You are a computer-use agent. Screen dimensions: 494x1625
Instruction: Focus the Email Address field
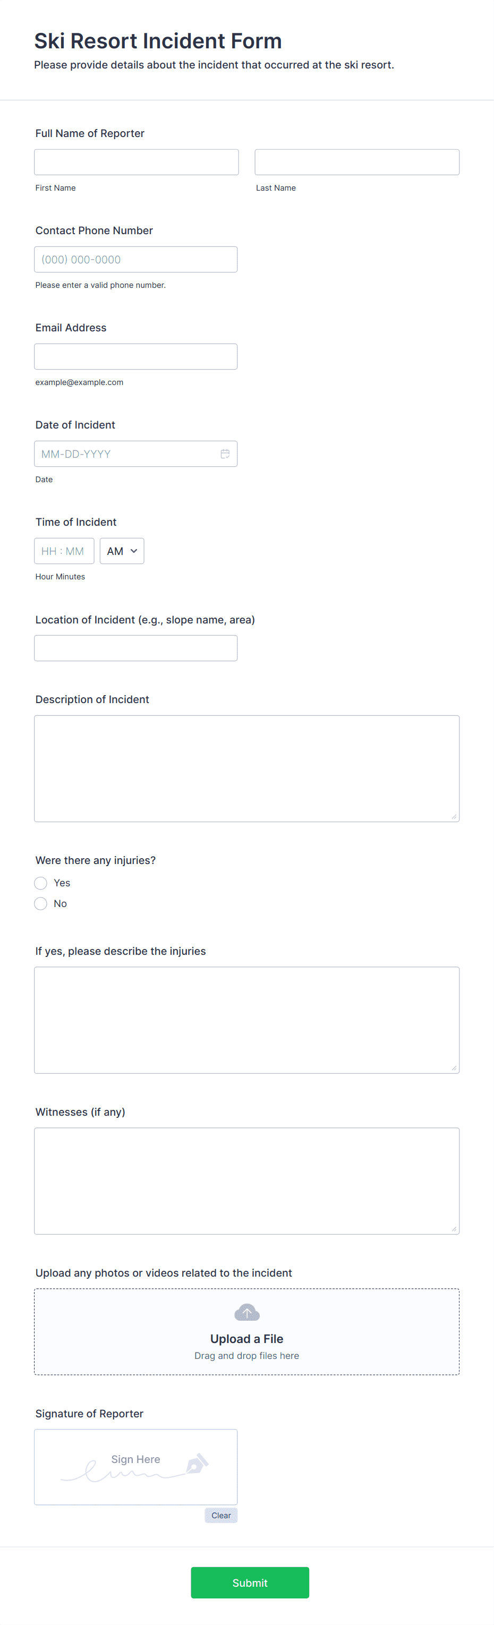point(135,356)
